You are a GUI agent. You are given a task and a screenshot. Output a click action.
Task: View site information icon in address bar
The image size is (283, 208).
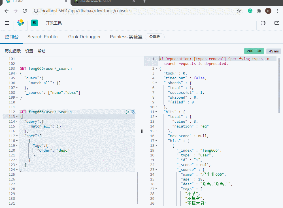tap(36, 11)
